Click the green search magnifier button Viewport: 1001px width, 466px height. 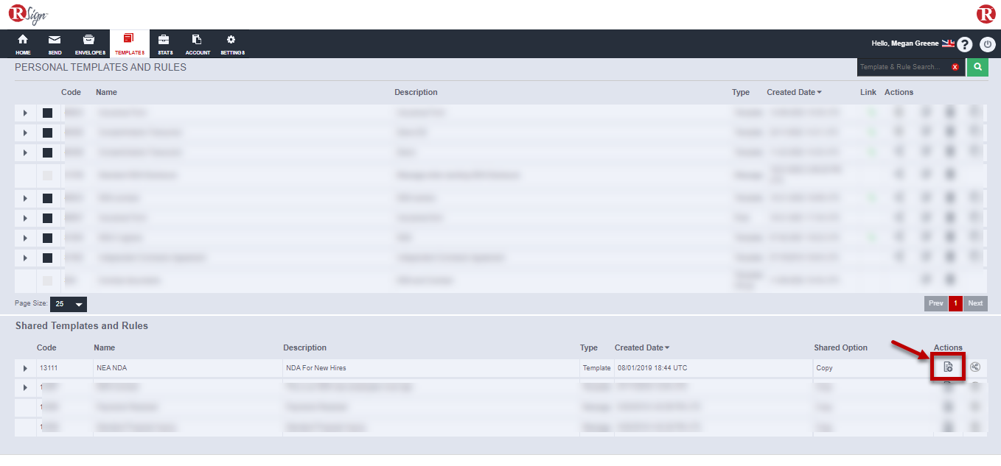(977, 67)
